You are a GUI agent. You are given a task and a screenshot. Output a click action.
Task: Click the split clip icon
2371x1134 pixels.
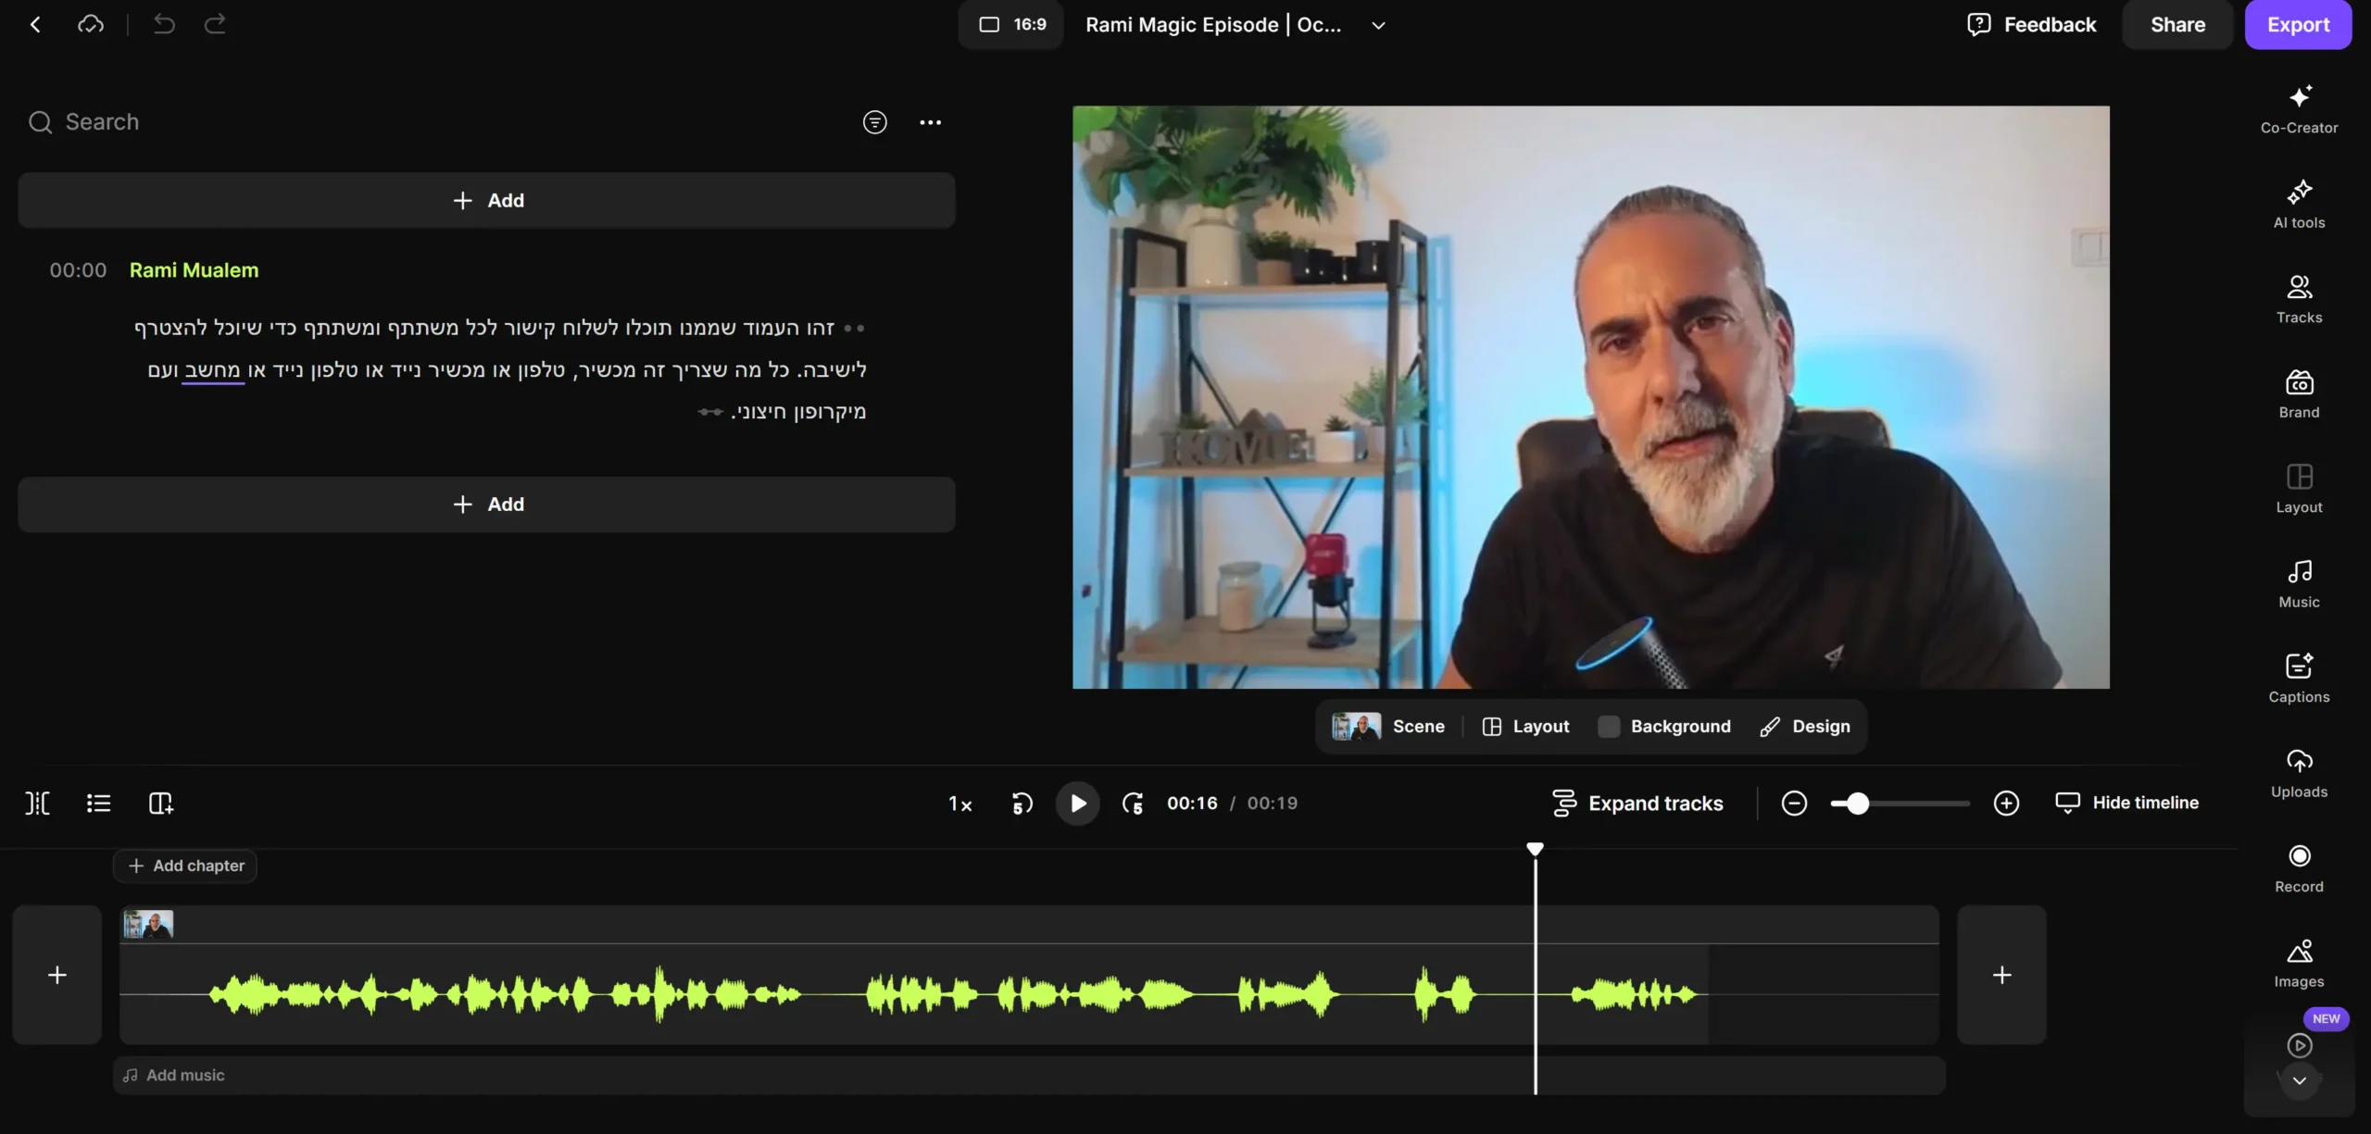tap(37, 803)
